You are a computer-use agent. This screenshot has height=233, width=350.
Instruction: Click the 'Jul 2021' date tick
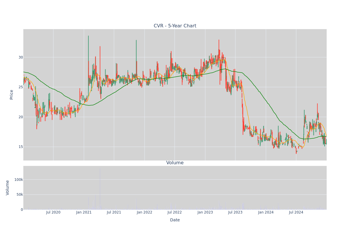(114, 212)
